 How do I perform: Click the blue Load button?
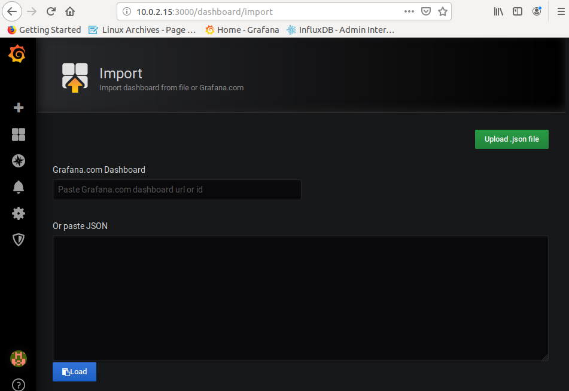[74, 372]
